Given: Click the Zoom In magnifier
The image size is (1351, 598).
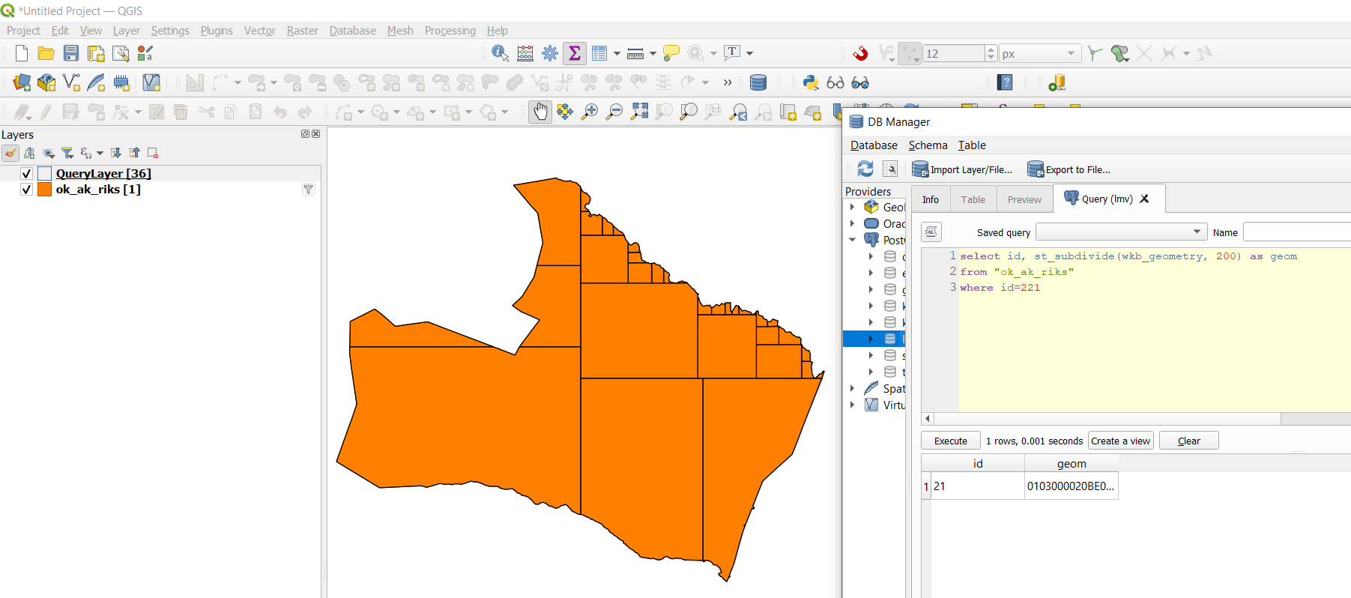Looking at the screenshot, I should coord(590,112).
